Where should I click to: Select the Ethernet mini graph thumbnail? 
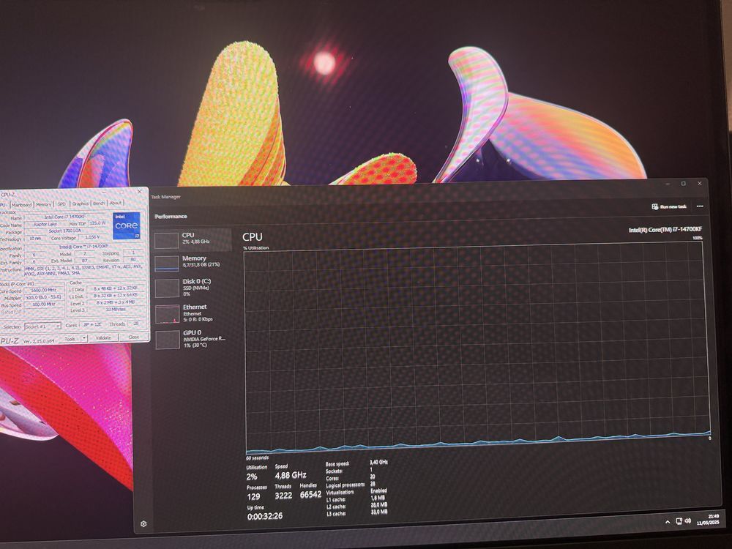tap(167, 314)
